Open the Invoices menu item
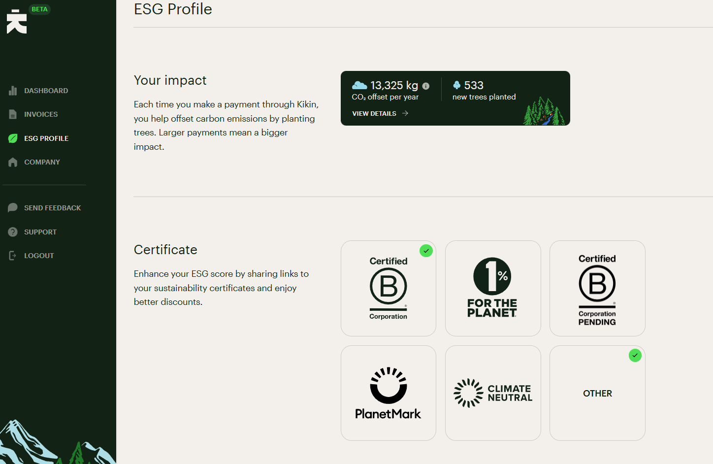Viewport: 713px width, 464px height. click(41, 114)
